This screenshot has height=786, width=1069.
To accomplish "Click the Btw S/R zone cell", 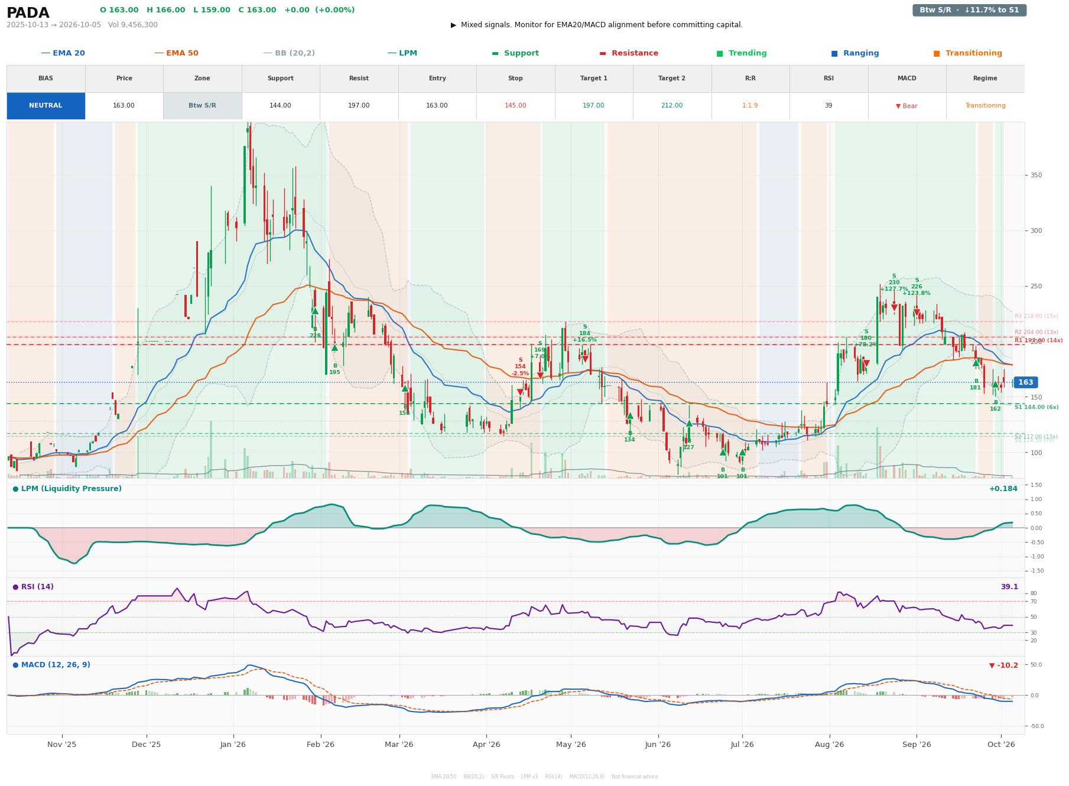I will [202, 106].
